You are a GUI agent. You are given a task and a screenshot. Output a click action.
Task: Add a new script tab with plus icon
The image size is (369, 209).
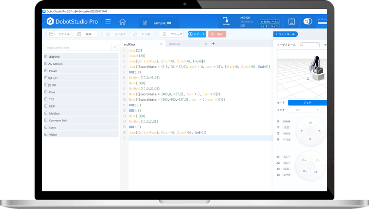pyautogui.click(x=213, y=43)
